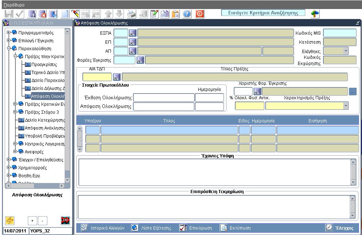This screenshot has height=235, width=362.
Task: Open the Χαρακτηρισμός Πράξης dropdown
Action: (346, 106)
